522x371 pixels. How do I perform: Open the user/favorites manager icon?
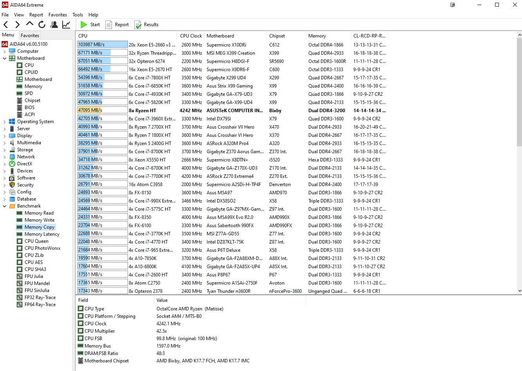[54, 25]
